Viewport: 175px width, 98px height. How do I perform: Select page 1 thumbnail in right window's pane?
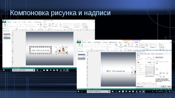81,57
